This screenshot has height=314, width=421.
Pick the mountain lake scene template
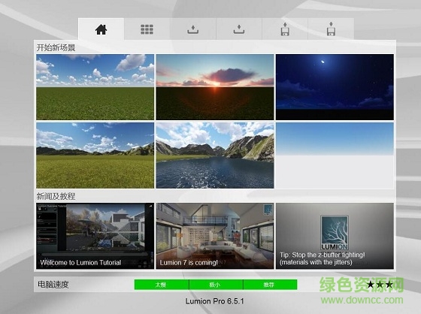coord(215,155)
